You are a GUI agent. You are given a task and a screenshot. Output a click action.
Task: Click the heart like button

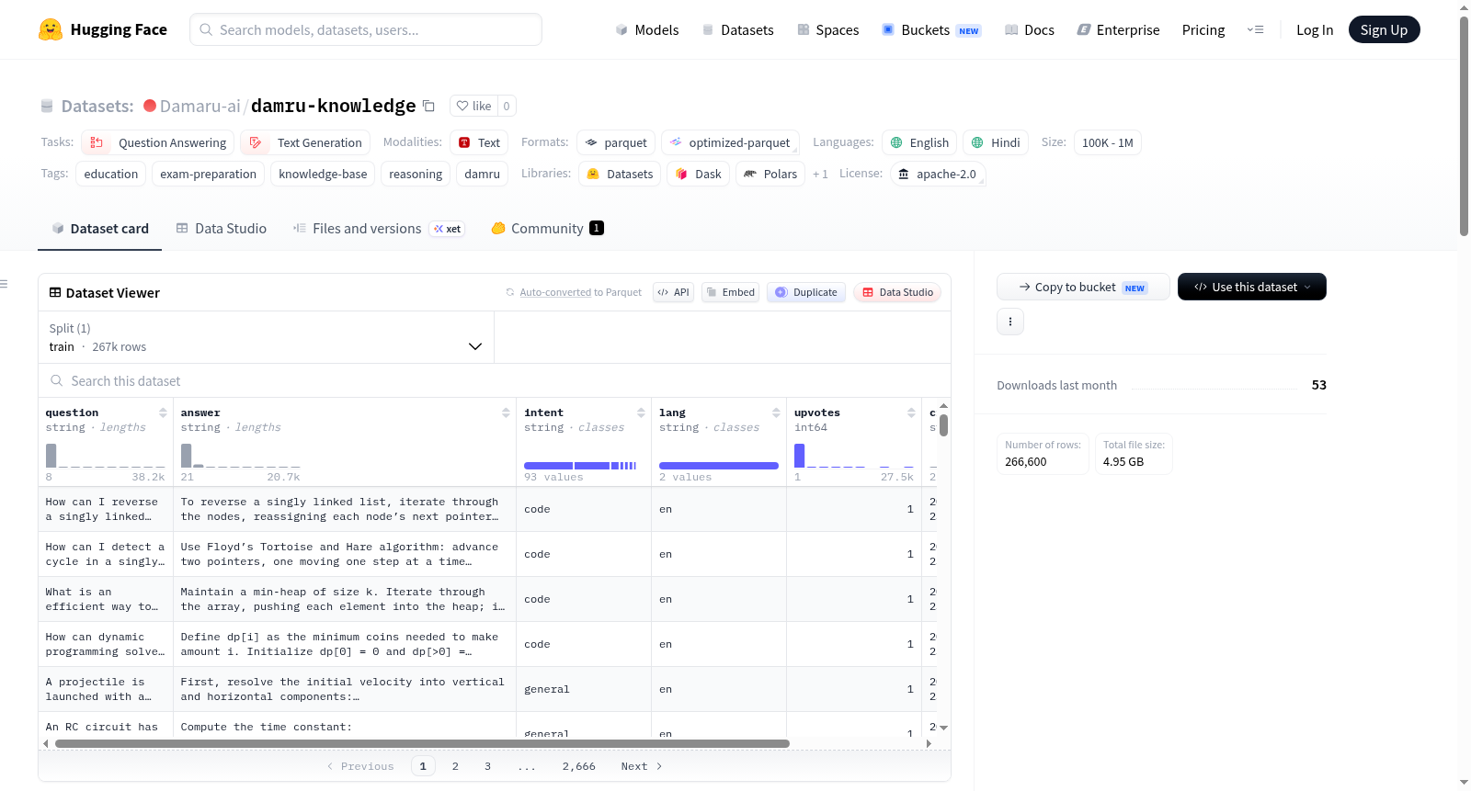click(x=473, y=106)
